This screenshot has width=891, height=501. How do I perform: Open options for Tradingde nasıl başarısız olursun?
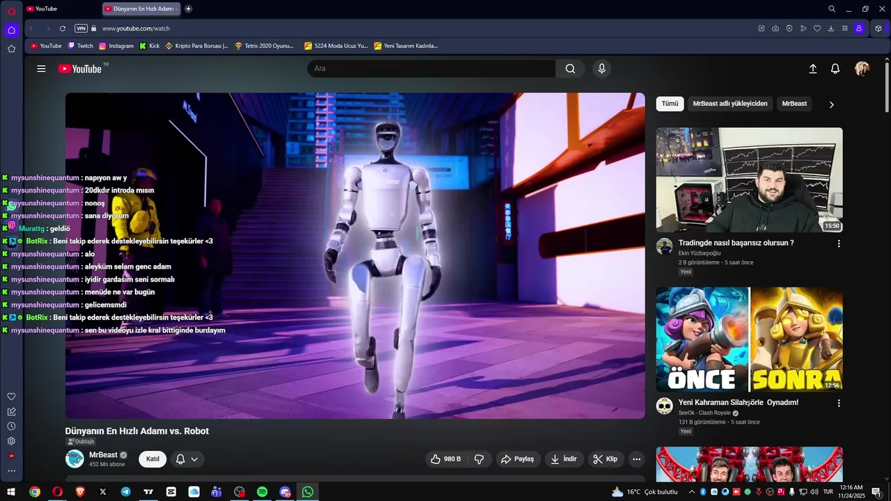click(839, 244)
